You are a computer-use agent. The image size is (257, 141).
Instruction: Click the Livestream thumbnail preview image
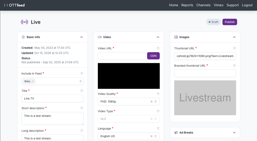(205, 98)
